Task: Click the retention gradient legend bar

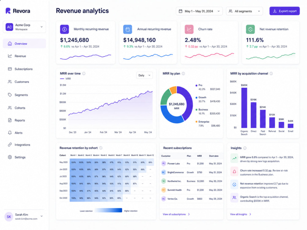Action: point(108,210)
